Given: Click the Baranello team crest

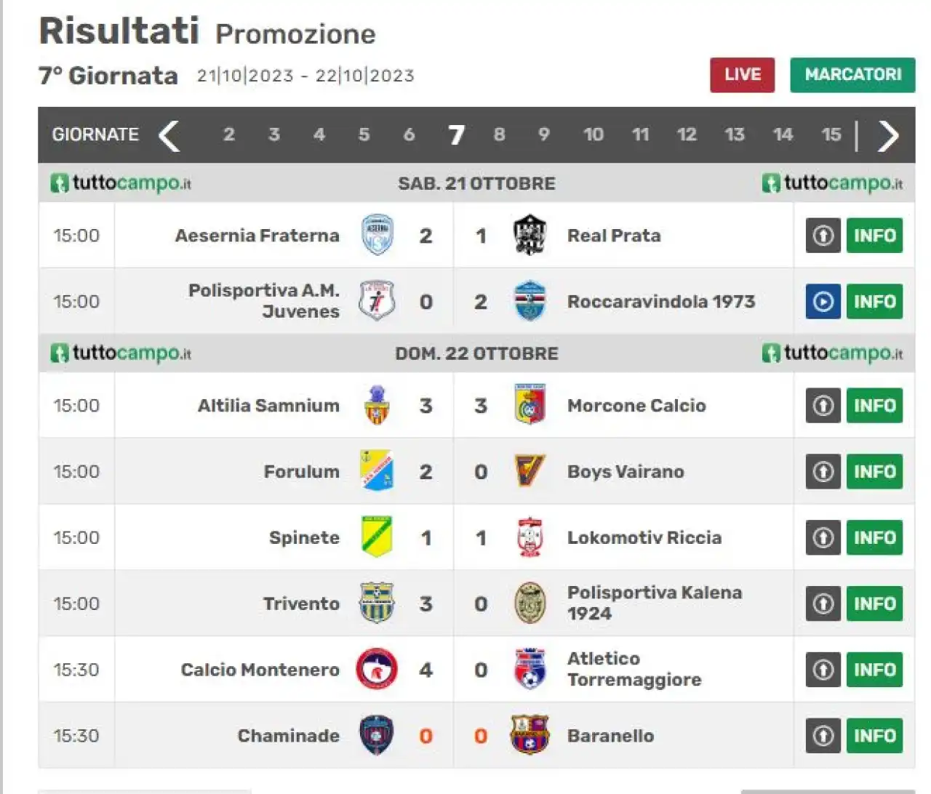Looking at the screenshot, I should (530, 735).
